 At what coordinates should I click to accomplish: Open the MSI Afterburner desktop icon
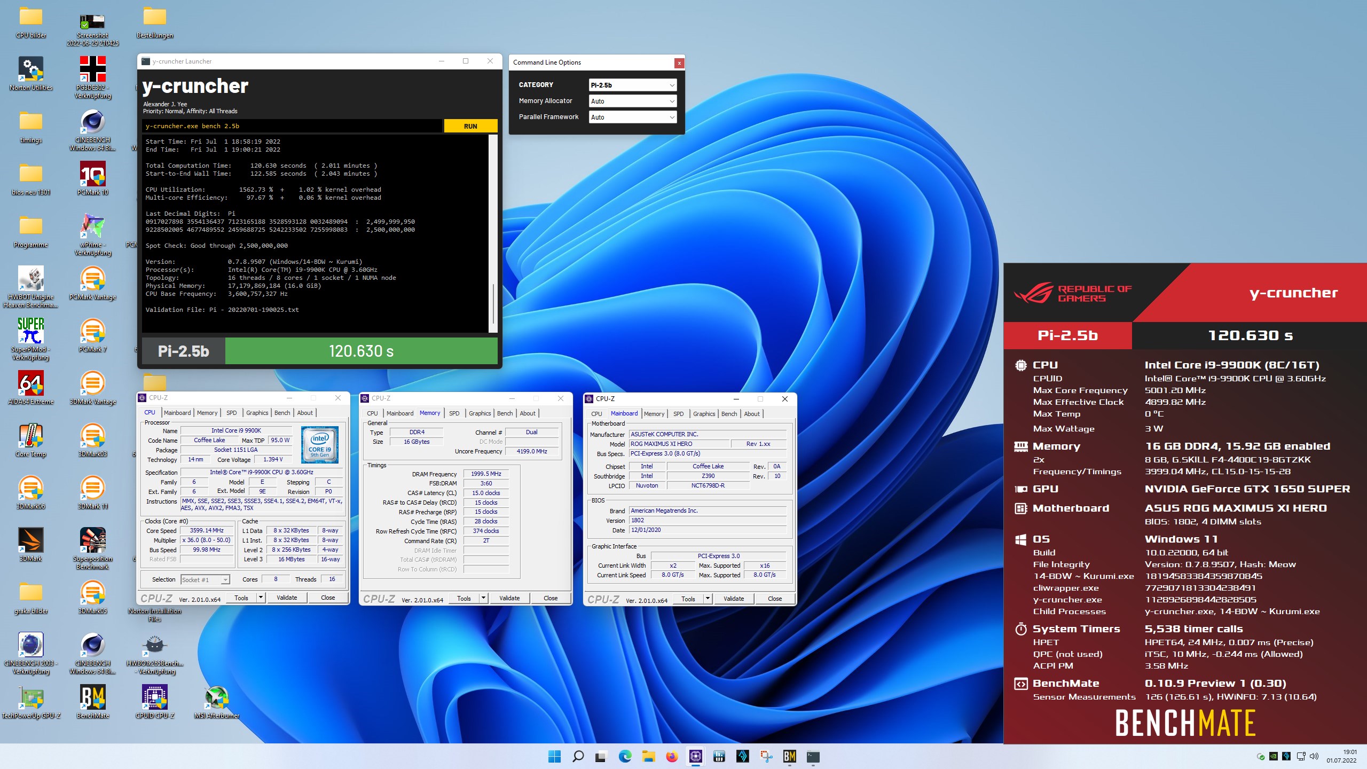pos(216,702)
